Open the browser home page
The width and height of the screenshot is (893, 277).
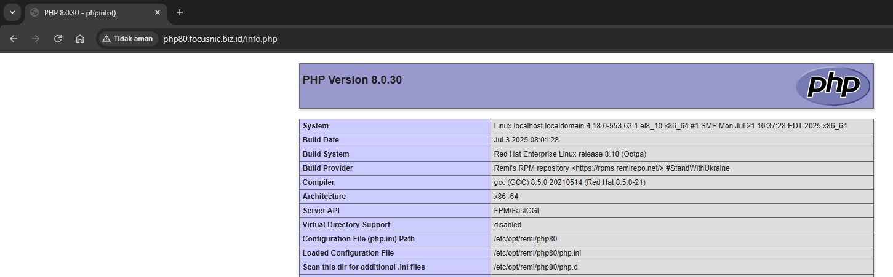[80, 39]
